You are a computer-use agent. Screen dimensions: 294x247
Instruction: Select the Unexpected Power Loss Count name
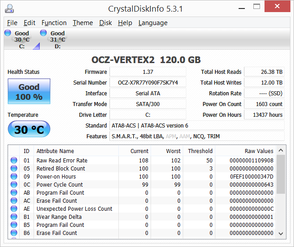click(x=75, y=209)
